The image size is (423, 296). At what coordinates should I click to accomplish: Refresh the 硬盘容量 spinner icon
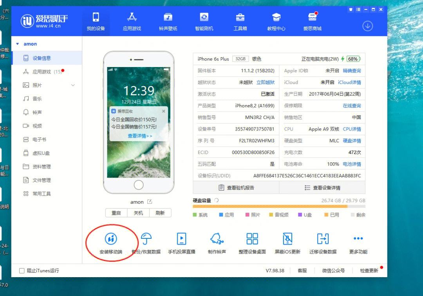[x=216, y=200]
